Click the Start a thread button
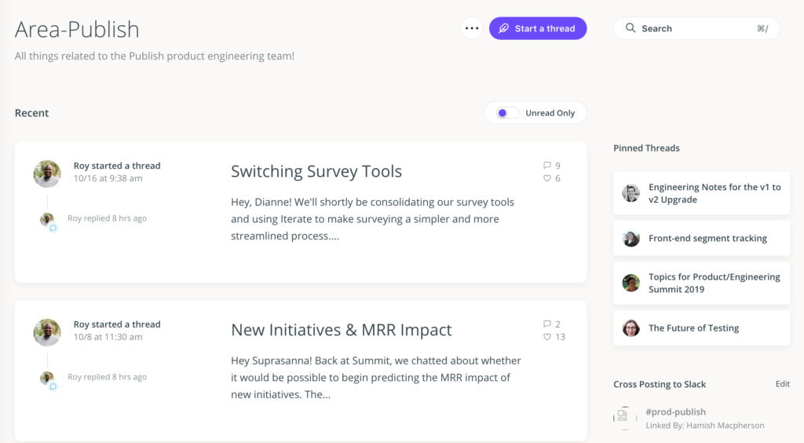804x443 pixels. (x=537, y=28)
